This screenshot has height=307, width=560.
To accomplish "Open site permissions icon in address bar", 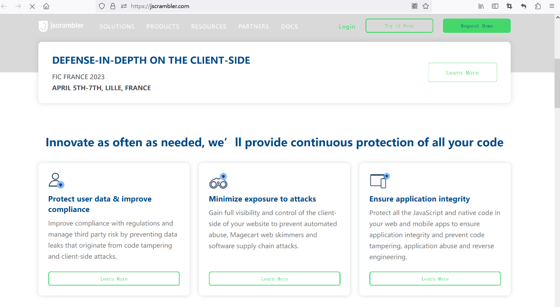I will pyautogui.click(x=123, y=6).
